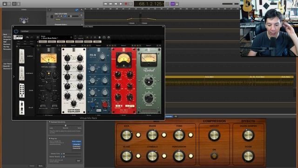Screen dimensions: 298x168
Task: Collapse the Keyboard Sensitivity disclosure triangle
Action: tap(50, 122)
